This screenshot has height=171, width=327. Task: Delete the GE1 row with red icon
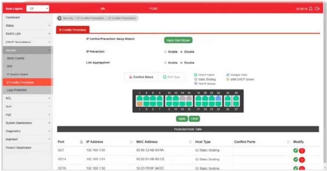pos(302,151)
